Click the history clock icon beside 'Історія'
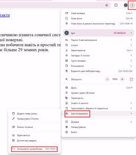This screenshot has width=136, height=155. [x=67, y=45]
